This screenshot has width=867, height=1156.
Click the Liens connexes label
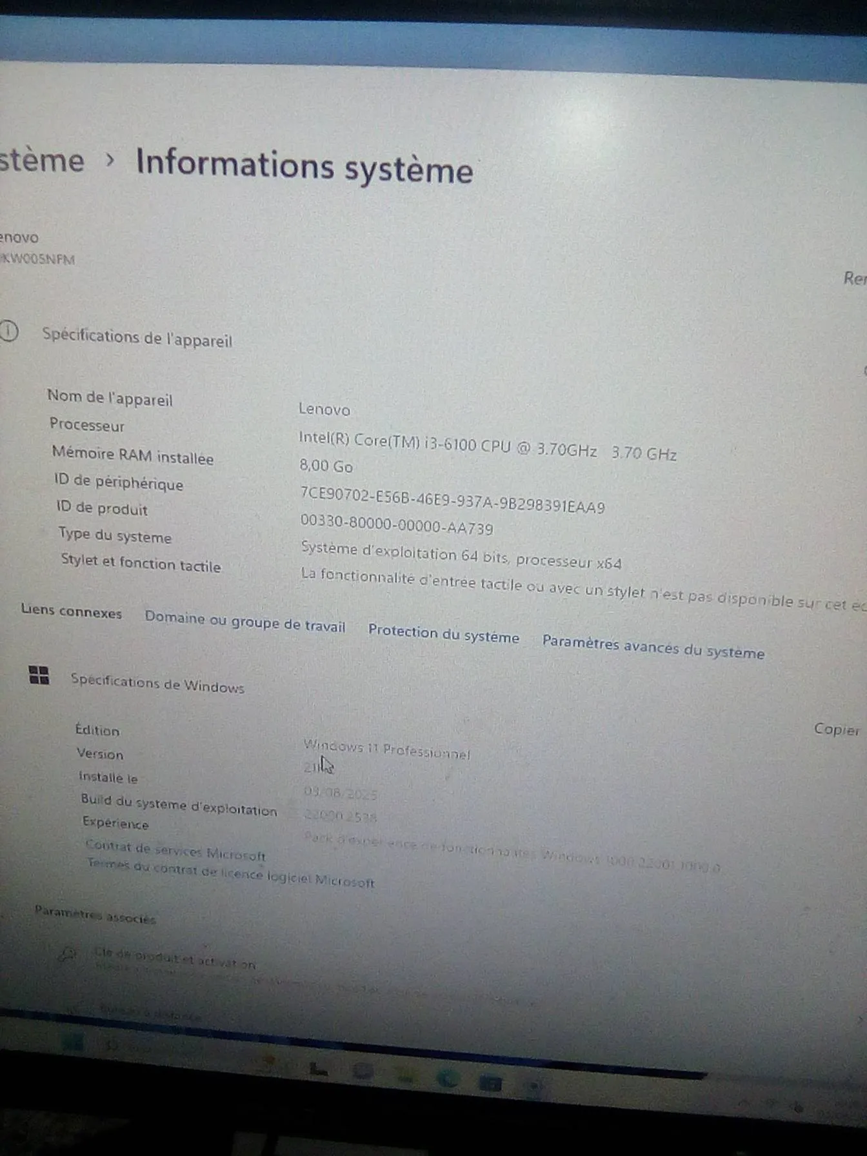point(71,610)
